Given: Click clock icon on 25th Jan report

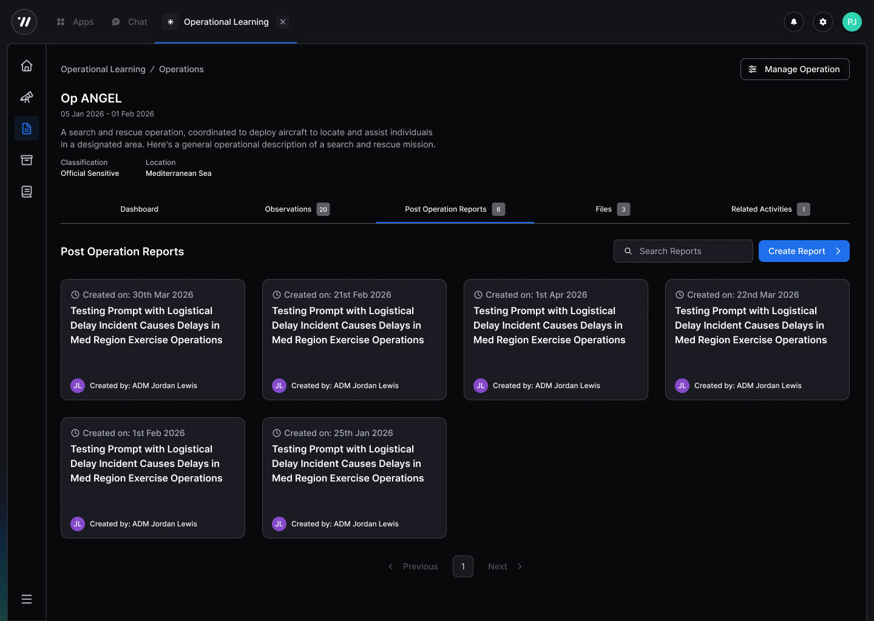Looking at the screenshot, I should coord(277,433).
